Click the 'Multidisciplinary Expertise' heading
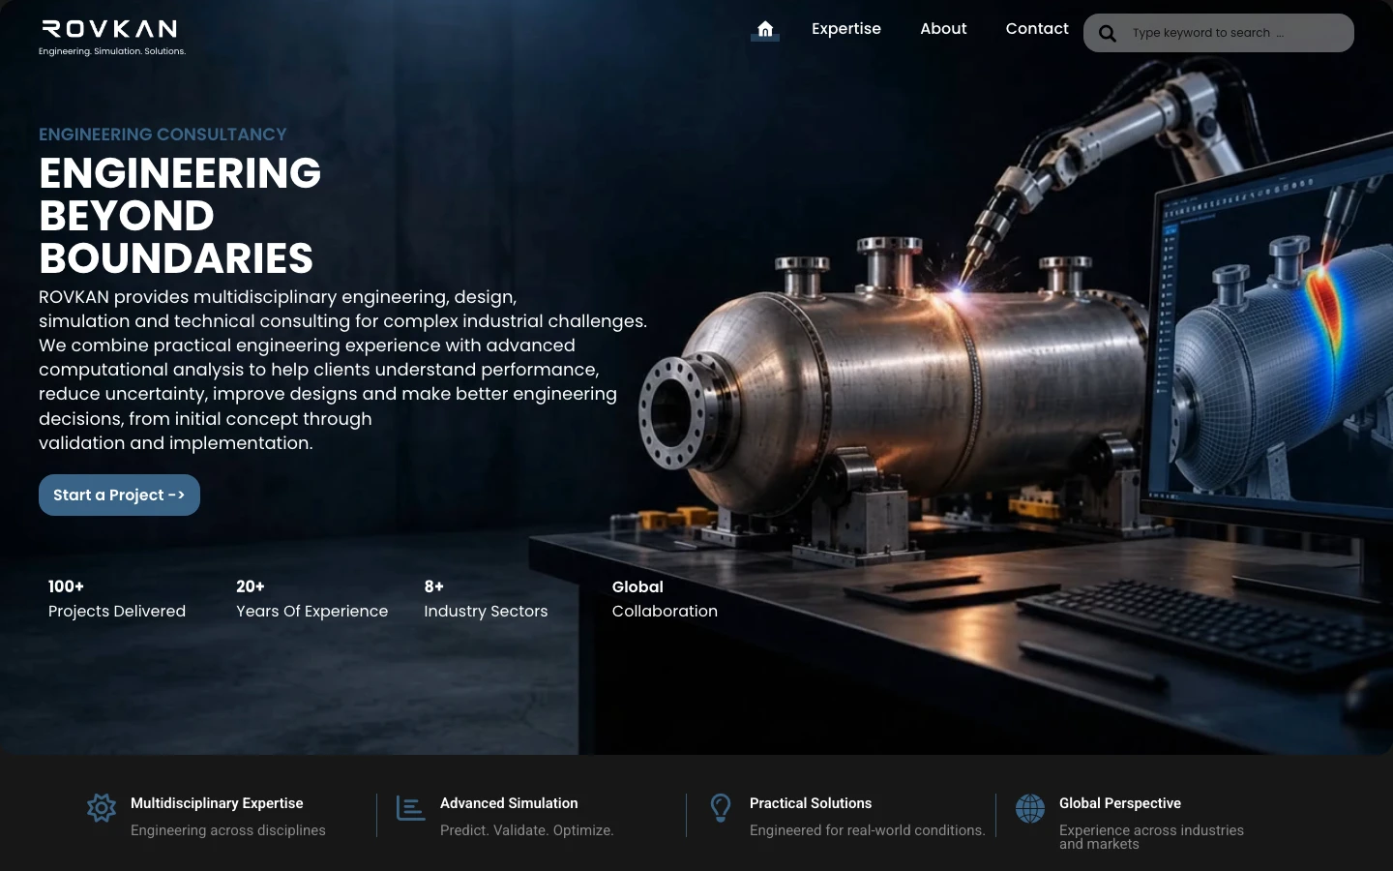This screenshot has width=1393, height=871. point(217,803)
